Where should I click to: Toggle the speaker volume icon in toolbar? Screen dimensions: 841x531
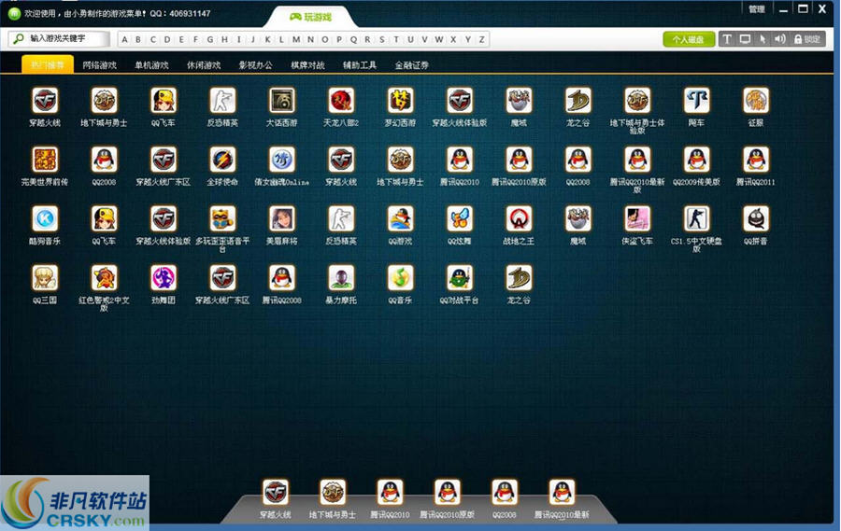coord(779,39)
